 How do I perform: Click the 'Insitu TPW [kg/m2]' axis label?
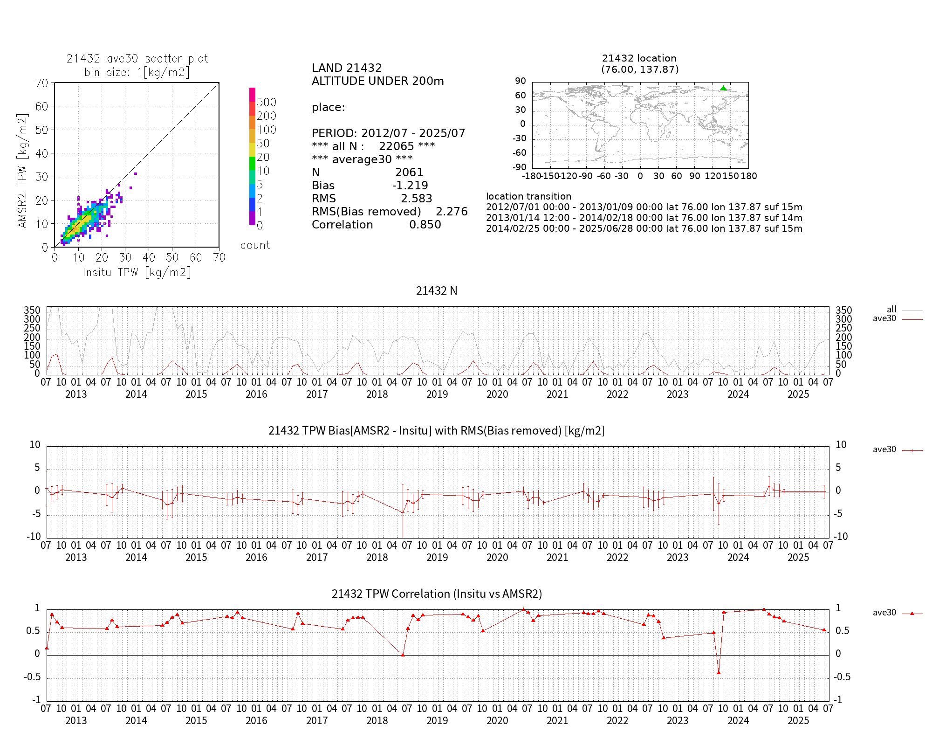[x=137, y=272]
